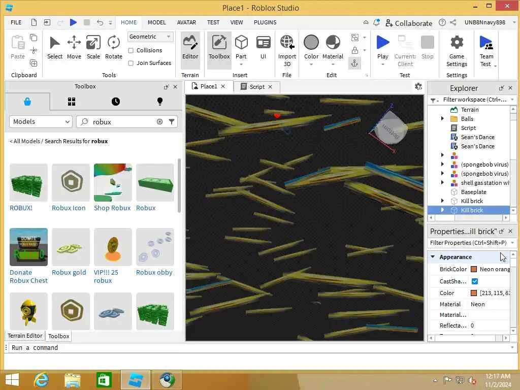Expand the selected Kill brick item
The width and height of the screenshot is (520, 390).
click(442, 210)
